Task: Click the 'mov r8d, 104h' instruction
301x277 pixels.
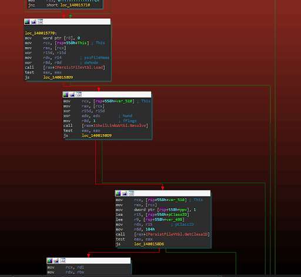Action: 135,229
